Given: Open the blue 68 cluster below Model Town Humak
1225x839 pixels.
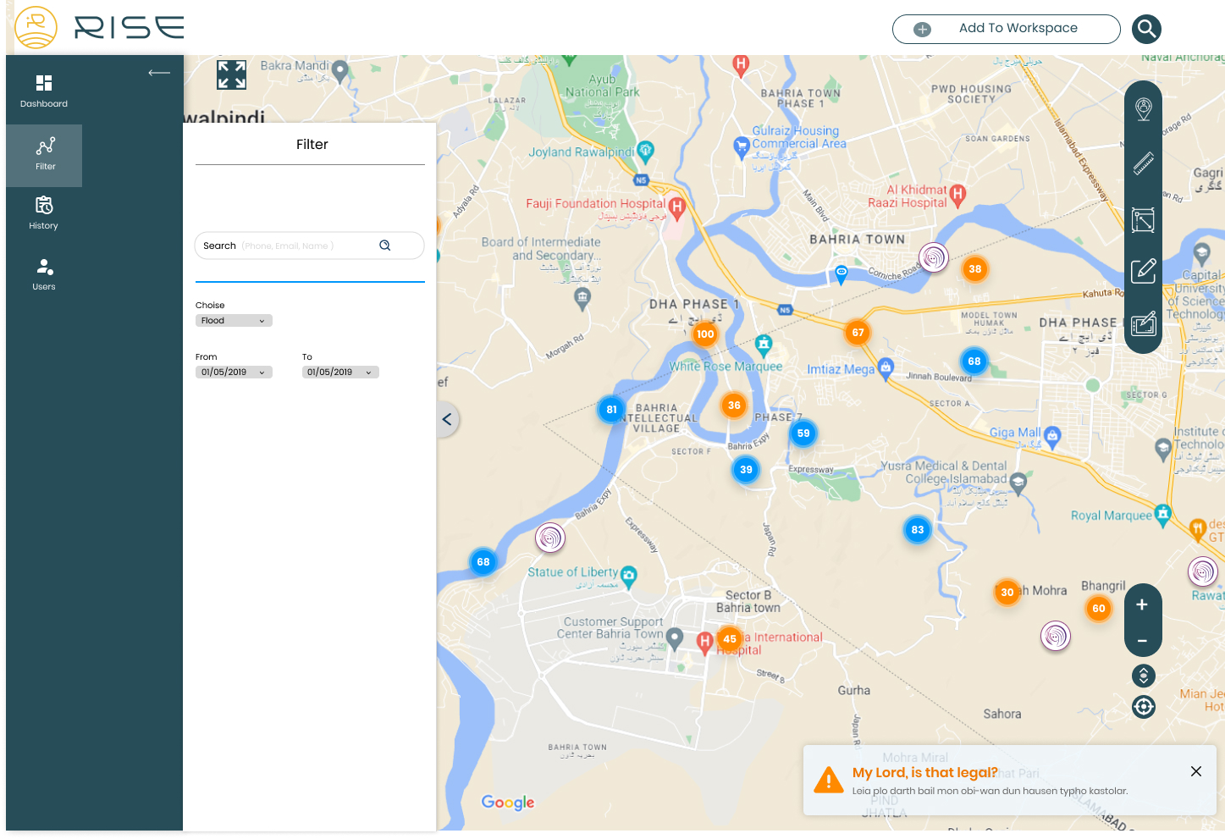Looking at the screenshot, I should tap(974, 362).
